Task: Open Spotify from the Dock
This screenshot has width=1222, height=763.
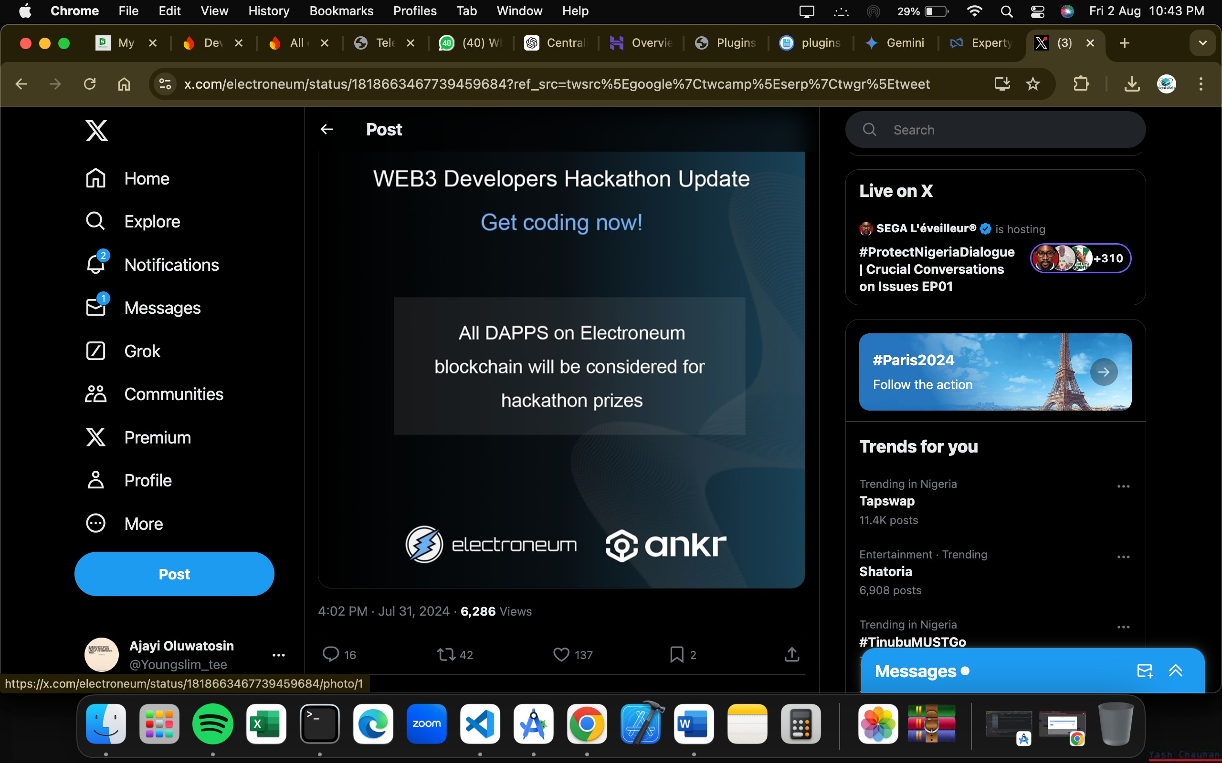Action: tap(212, 723)
